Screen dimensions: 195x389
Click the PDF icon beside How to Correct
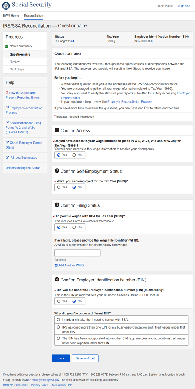click(x=7, y=93)
